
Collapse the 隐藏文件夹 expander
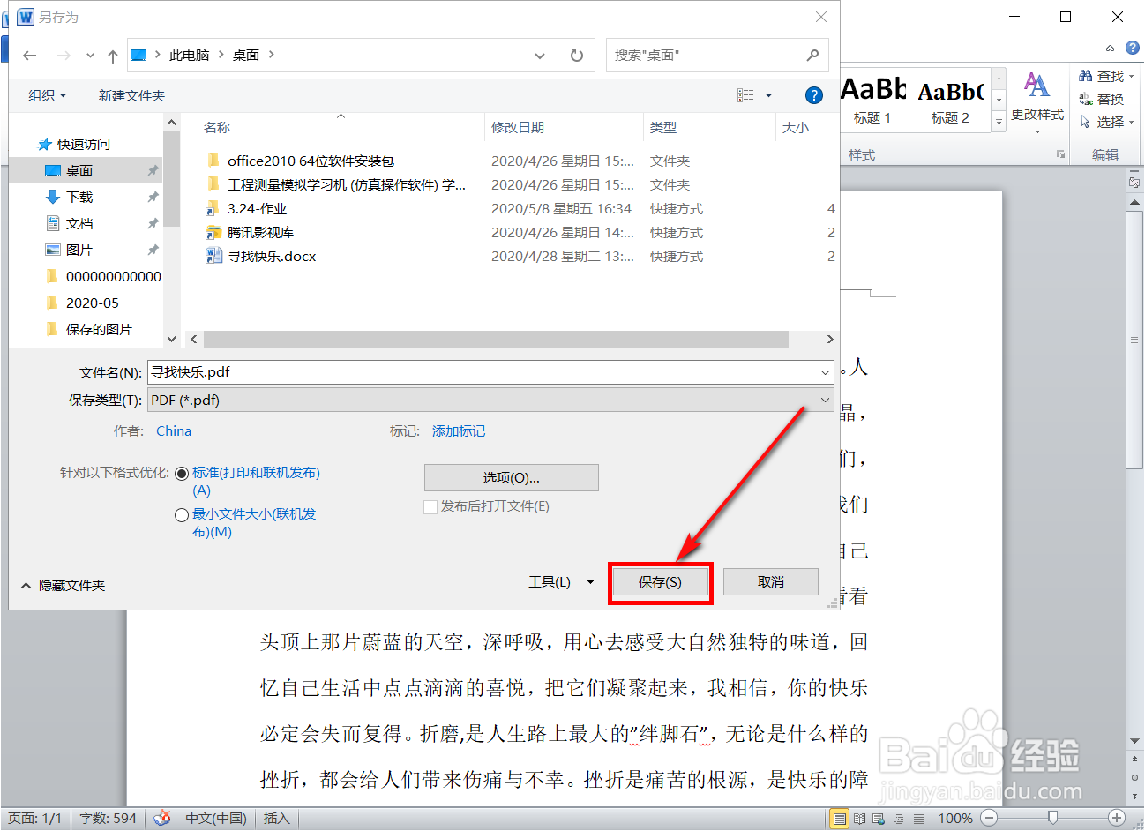(x=62, y=583)
